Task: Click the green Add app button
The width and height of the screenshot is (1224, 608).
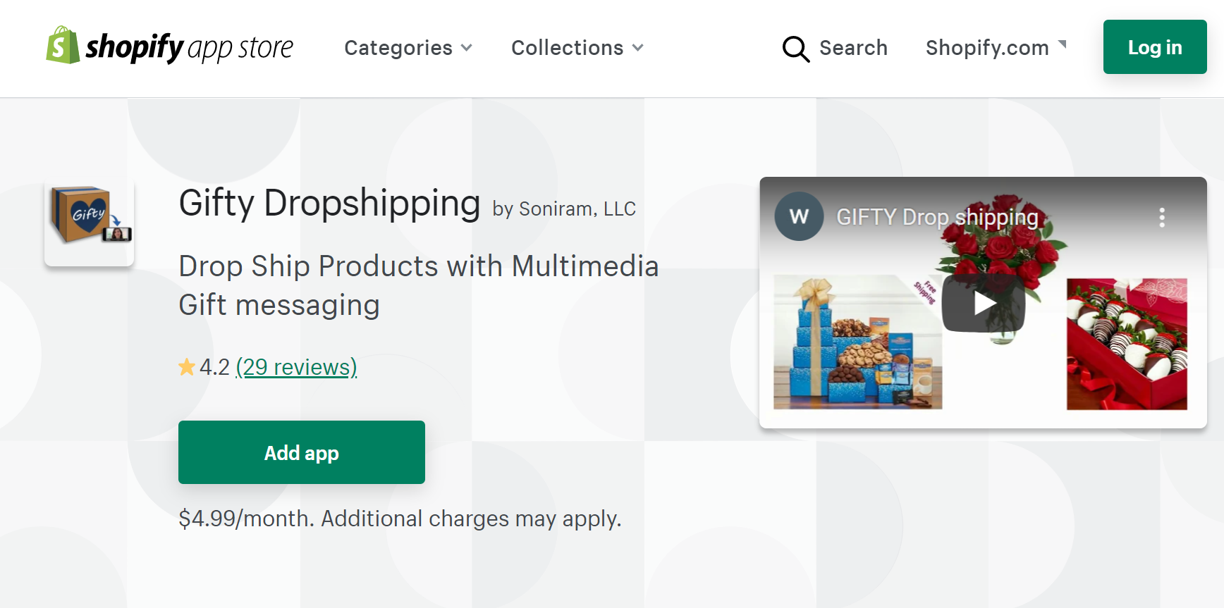Action: click(302, 452)
